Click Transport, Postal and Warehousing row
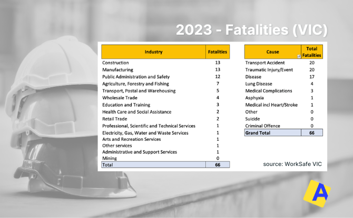Viewport: 353px width, 218px height. pos(165,91)
